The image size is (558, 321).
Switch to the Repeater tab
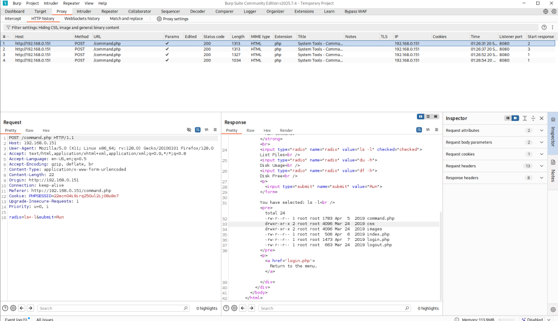click(x=110, y=11)
